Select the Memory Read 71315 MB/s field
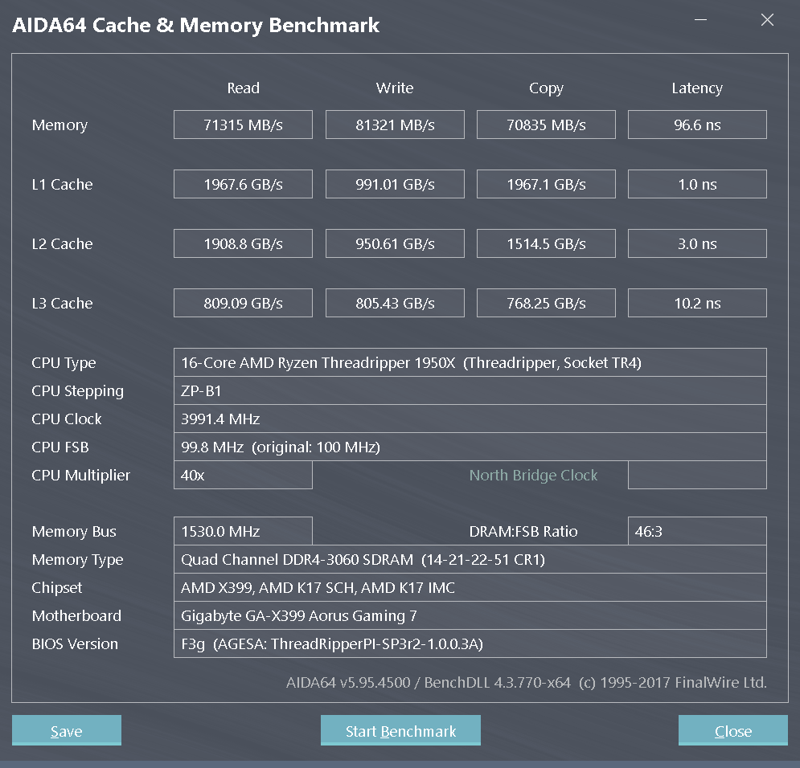800x768 pixels. click(x=243, y=125)
